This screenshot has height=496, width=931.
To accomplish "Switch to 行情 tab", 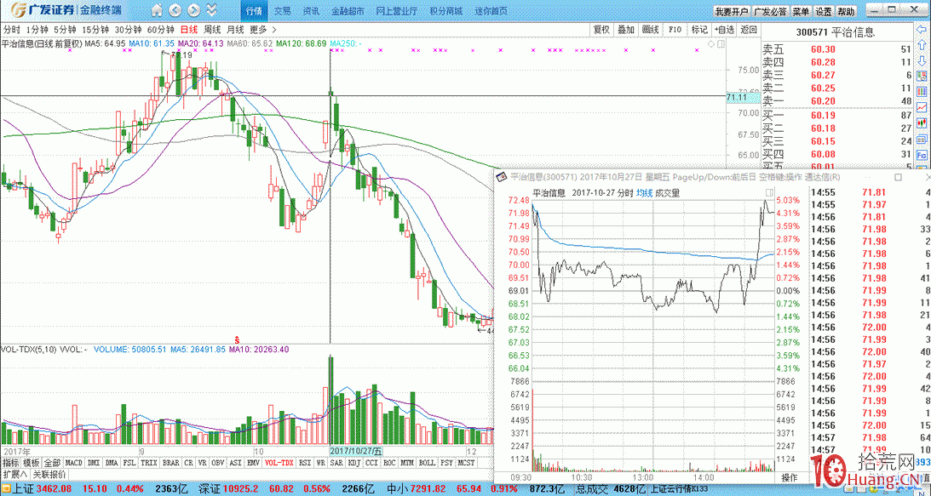I will pos(254,11).
